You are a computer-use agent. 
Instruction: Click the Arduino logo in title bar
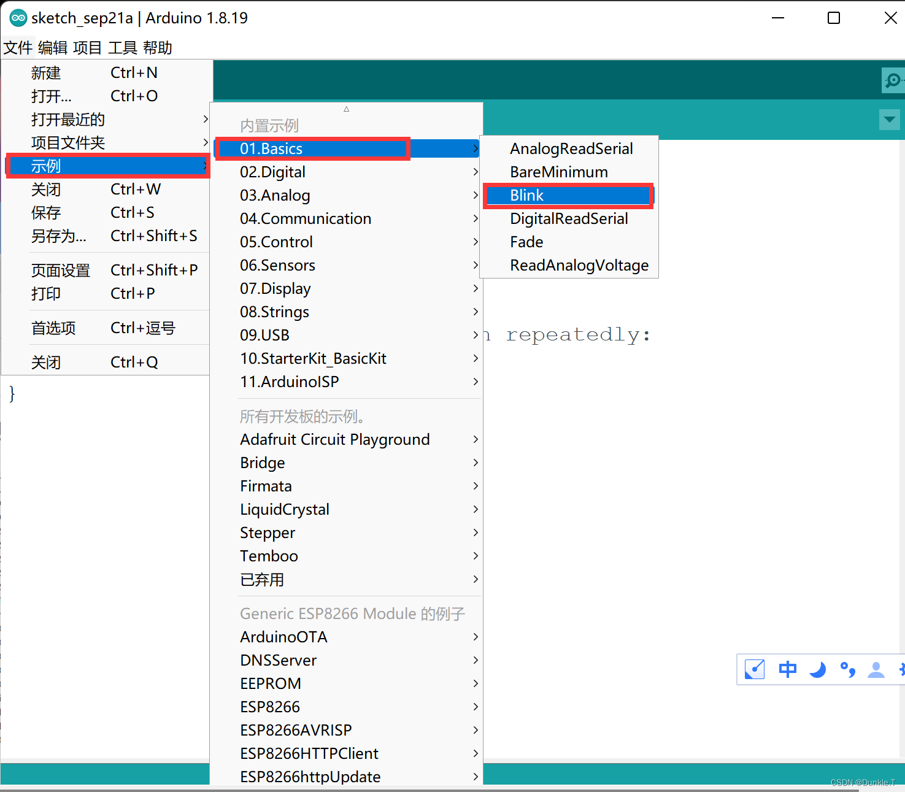click(18, 18)
